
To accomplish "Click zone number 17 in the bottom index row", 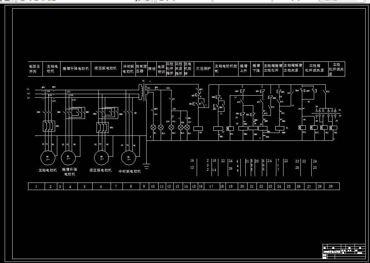I will point(211,186).
